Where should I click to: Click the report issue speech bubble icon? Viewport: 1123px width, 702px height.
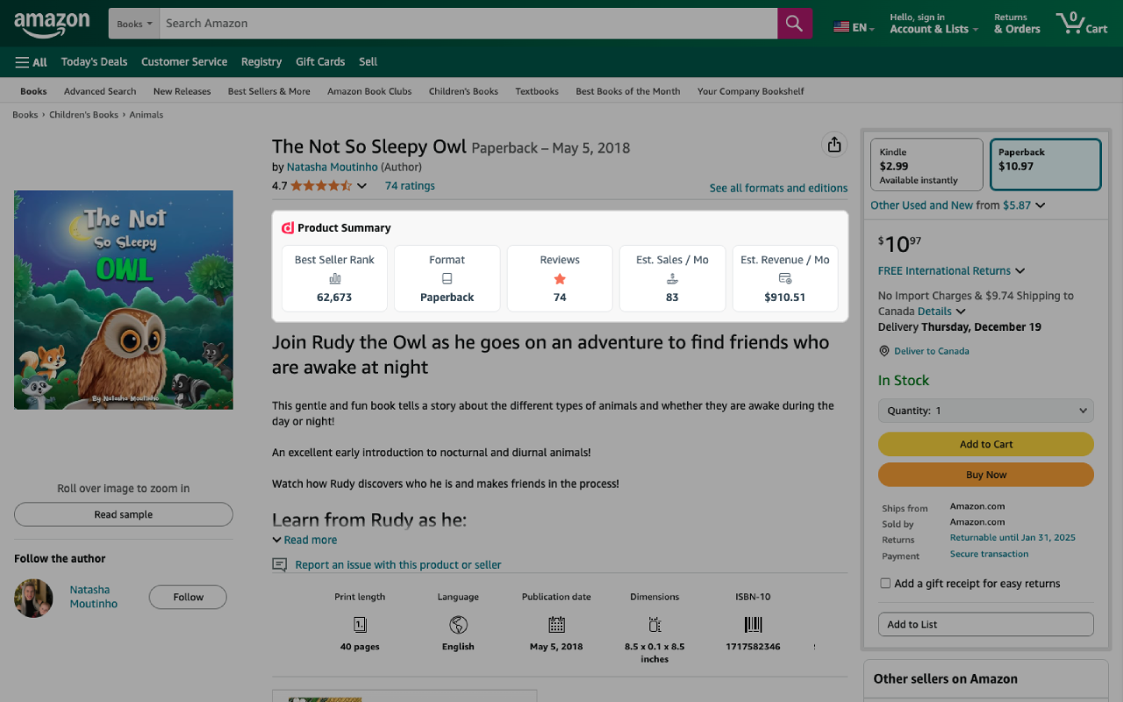(280, 565)
